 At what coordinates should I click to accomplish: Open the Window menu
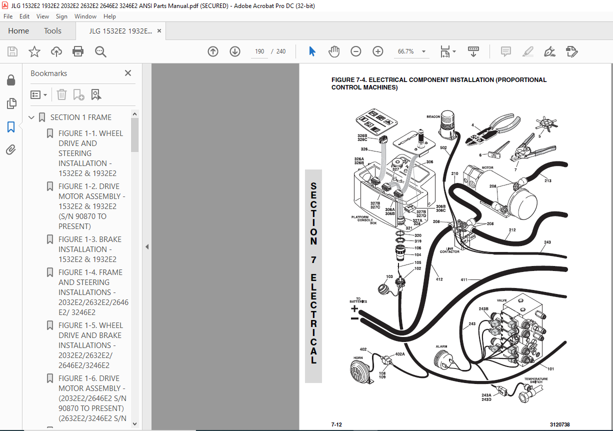(85, 16)
